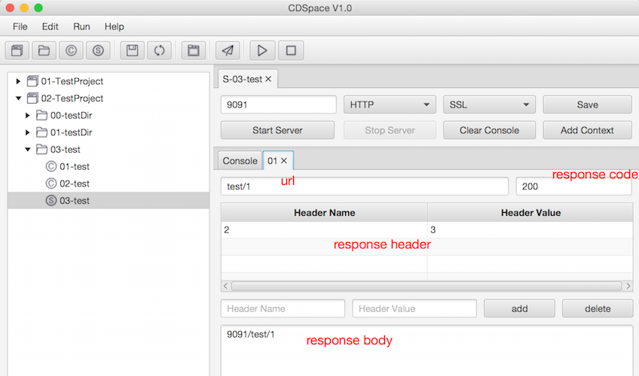Click the circled C client toolbar icon
Image resolution: width=639 pixels, height=376 pixels.
coord(72,51)
